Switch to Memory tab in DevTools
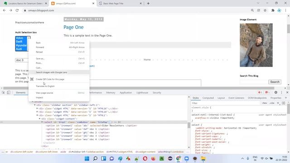Screen dimensions: 290x163 (x=111, y=92)
